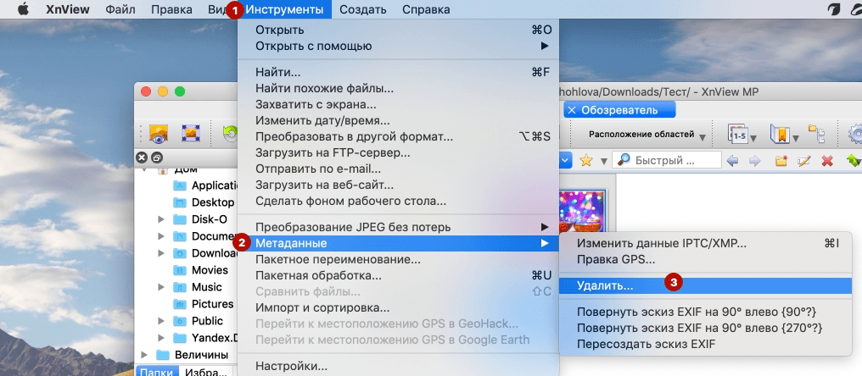Click the Public folder icon

(x=181, y=321)
